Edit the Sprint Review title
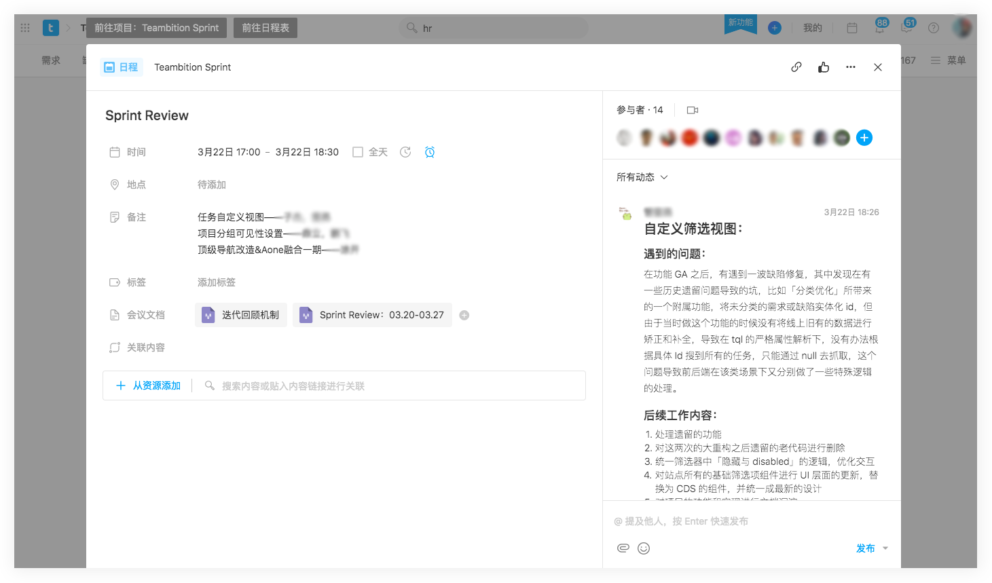992x583 pixels. [x=147, y=115]
